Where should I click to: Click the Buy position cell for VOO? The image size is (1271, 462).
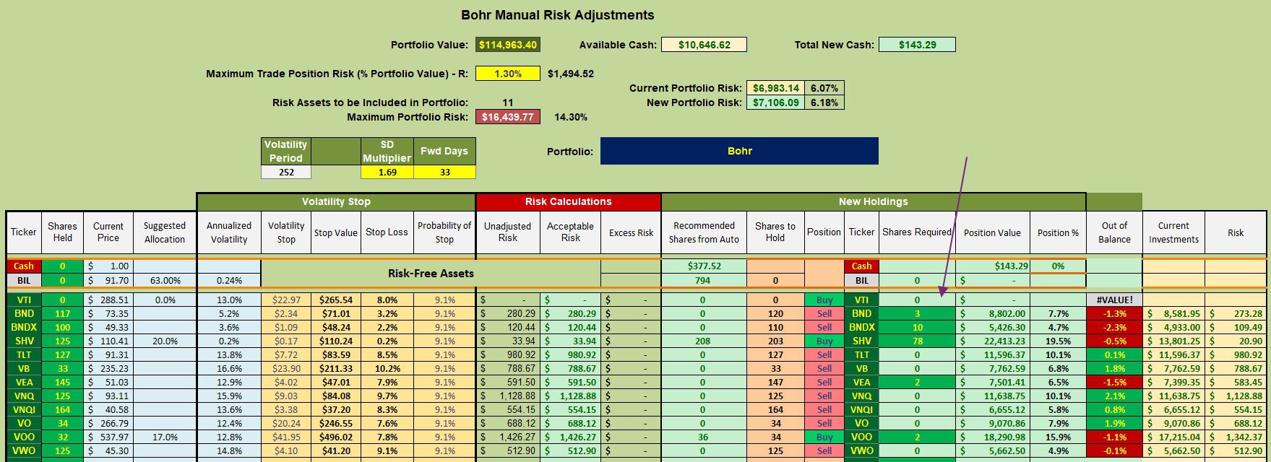tap(824, 437)
